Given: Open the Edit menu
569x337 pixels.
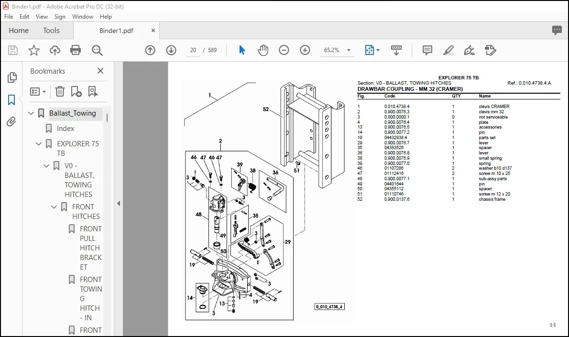Looking at the screenshot, I should [x=24, y=17].
